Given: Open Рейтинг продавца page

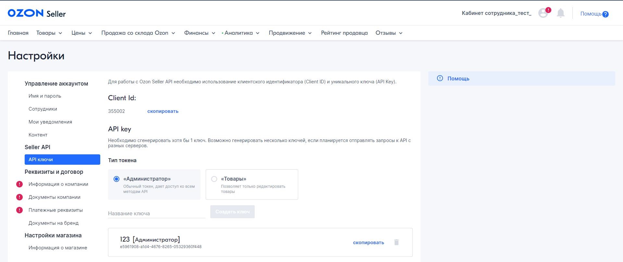Looking at the screenshot, I should pos(344,33).
